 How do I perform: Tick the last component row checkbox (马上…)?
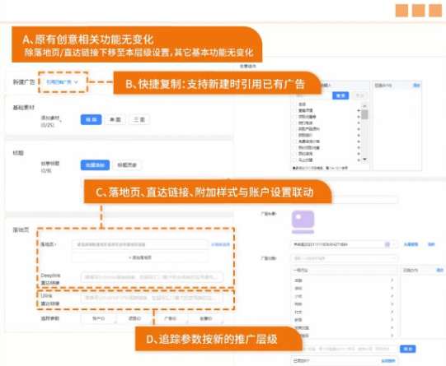click(x=294, y=160)
